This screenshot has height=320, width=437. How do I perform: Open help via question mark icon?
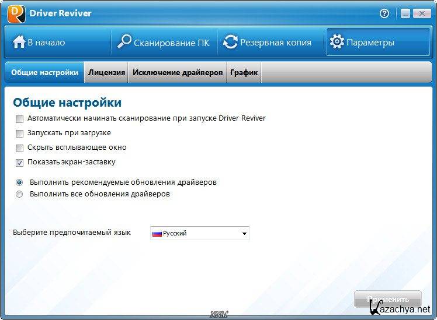point(384,13)
